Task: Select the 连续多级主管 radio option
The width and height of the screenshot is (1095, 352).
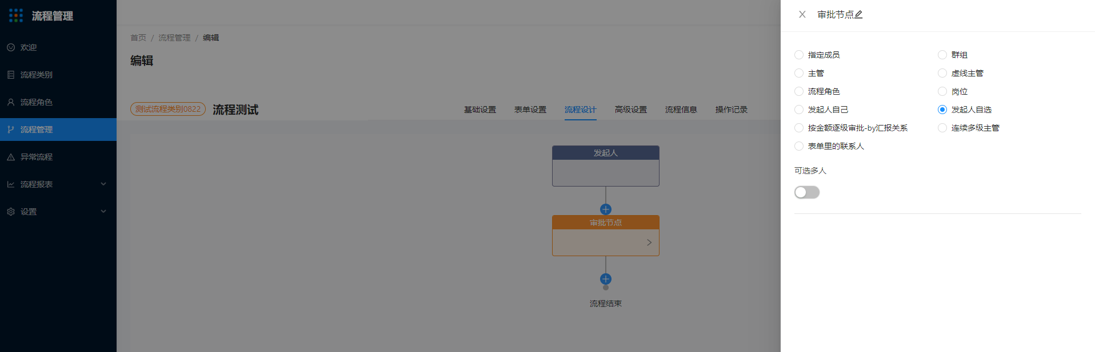Action: pos(942,128)
